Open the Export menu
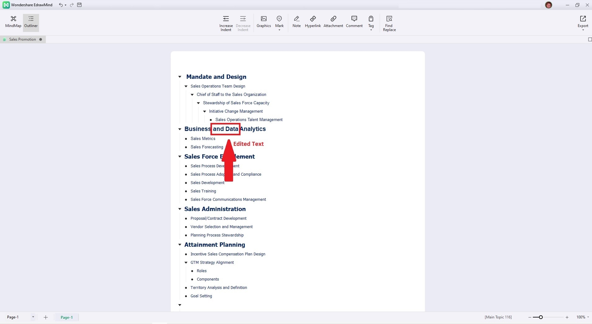The width and height of the screenshot is (592, 324). [x=583, y=23]
